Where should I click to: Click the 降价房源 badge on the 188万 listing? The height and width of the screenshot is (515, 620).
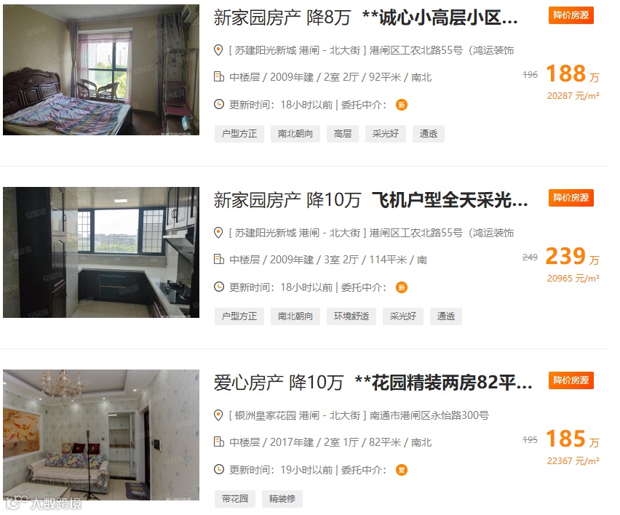(571, 15)
